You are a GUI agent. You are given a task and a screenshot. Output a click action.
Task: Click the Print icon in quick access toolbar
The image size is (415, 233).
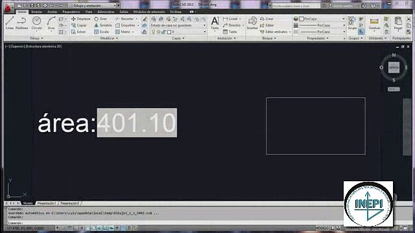coord(45,6)
